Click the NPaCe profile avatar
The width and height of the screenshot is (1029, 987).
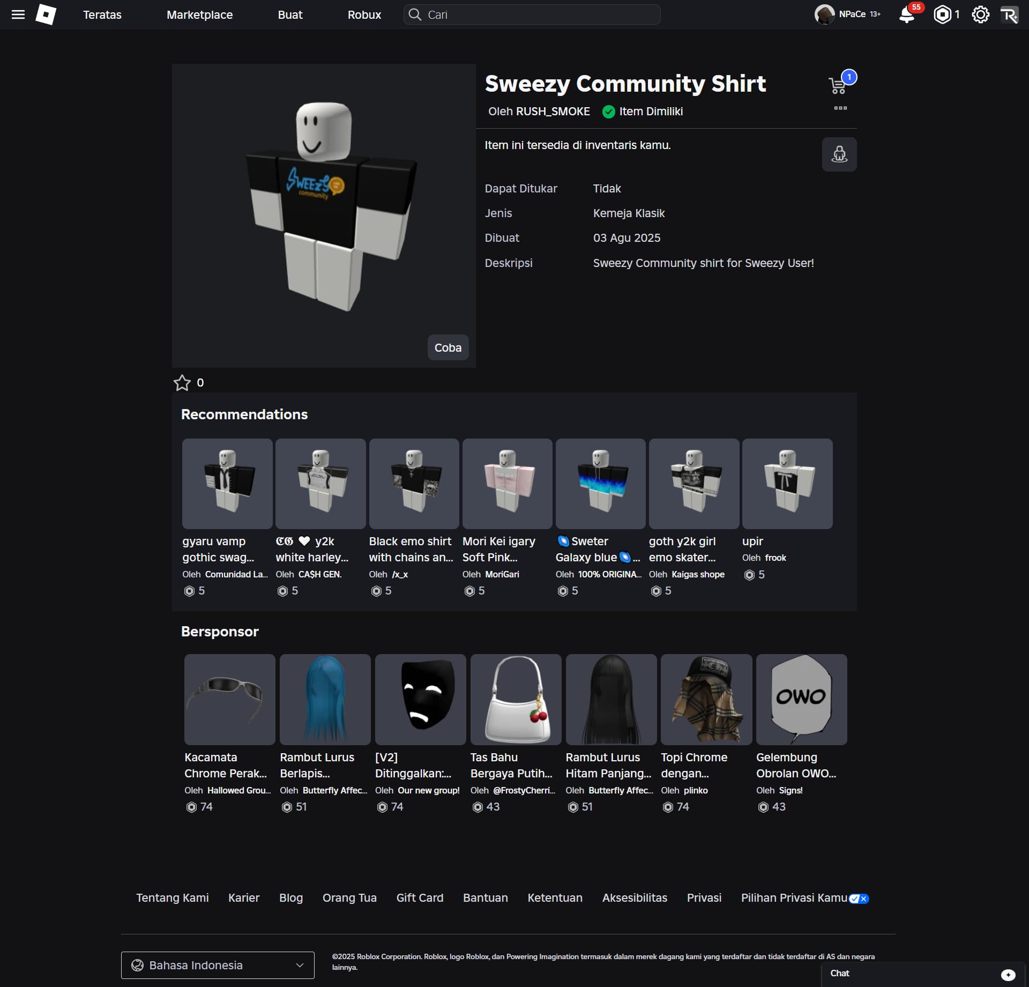tap(824, 14)
